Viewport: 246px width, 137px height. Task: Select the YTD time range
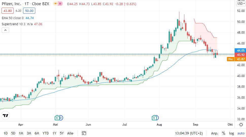(45, 133)
